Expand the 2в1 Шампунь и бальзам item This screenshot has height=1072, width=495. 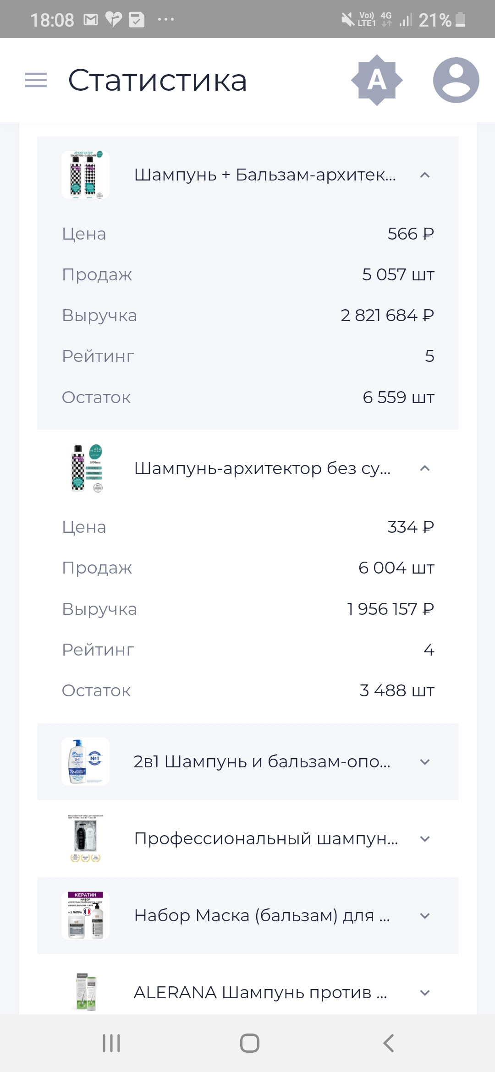pos(425,762)
